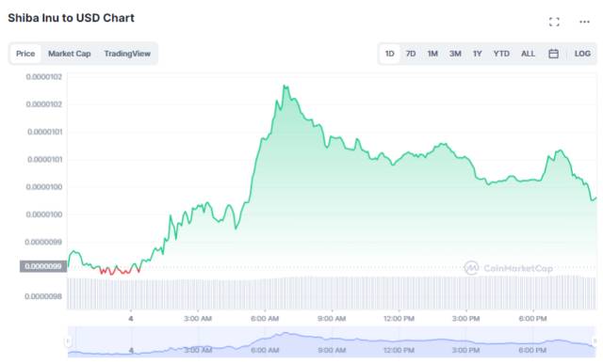Click the 3:00 PM label on main chart axis

coord(465,318)
